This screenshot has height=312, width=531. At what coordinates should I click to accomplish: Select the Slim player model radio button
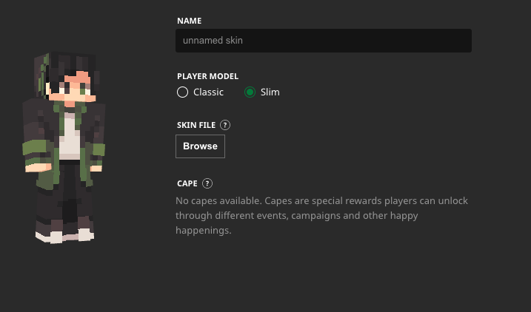coord(250,92)
